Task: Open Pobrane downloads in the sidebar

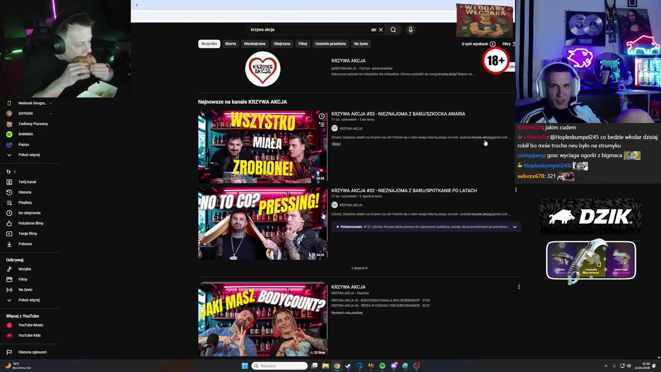Action: click(25, 244)
